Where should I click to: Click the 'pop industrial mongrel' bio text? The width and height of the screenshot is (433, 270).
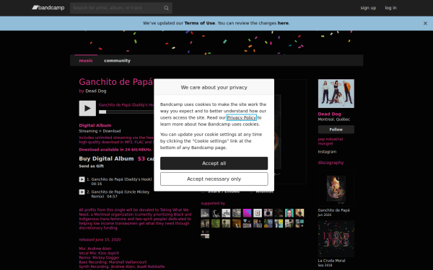point(331,141)
